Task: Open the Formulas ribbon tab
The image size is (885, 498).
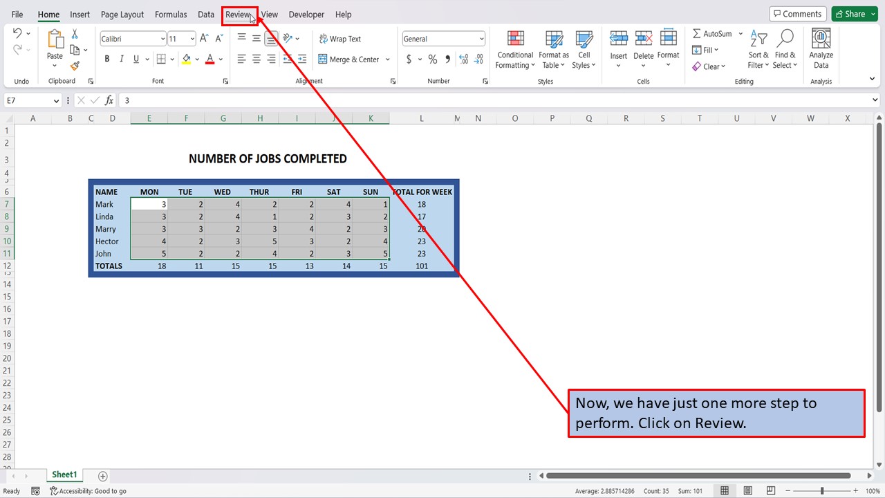Action: click(171, 14)
